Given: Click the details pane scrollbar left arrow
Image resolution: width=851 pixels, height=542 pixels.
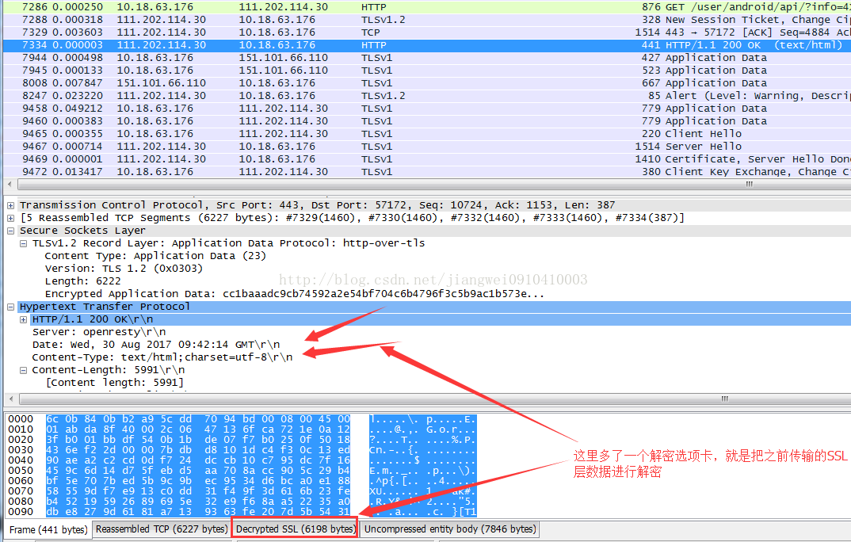Looking at the screenshot, I should (x=11, y=399).
